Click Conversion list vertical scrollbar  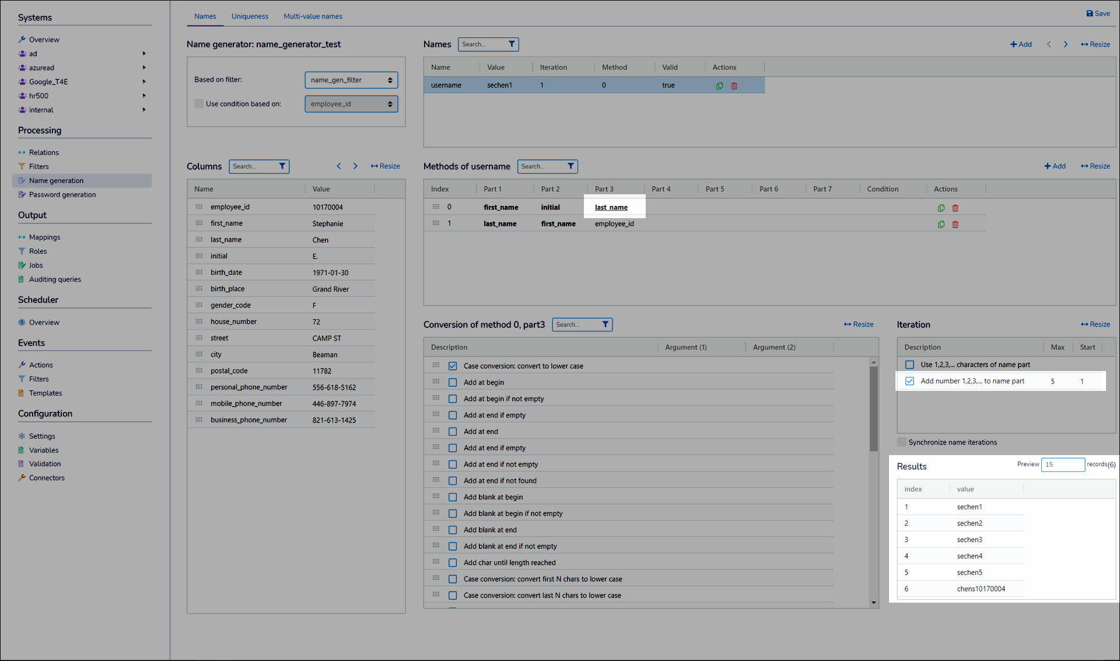click(x=873, y=408)
